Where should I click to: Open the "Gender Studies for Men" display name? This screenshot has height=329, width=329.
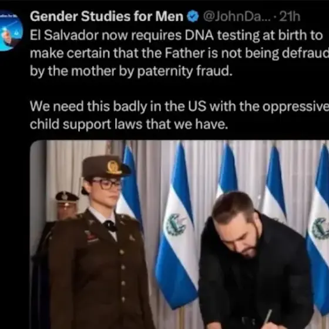[x=106, y=16]
